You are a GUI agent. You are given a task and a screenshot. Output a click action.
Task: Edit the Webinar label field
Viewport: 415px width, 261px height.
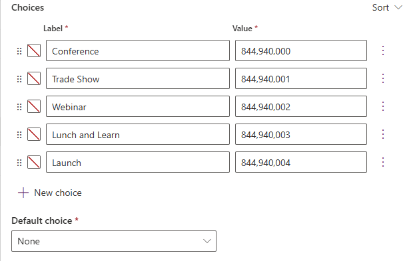pos(138,106)
